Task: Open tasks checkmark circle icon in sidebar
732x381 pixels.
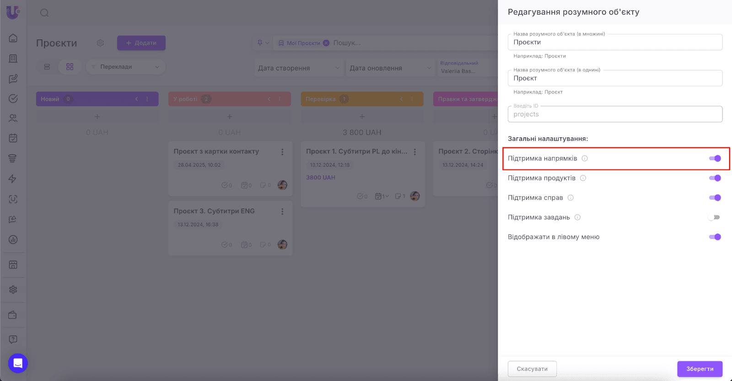Action: 13,98
